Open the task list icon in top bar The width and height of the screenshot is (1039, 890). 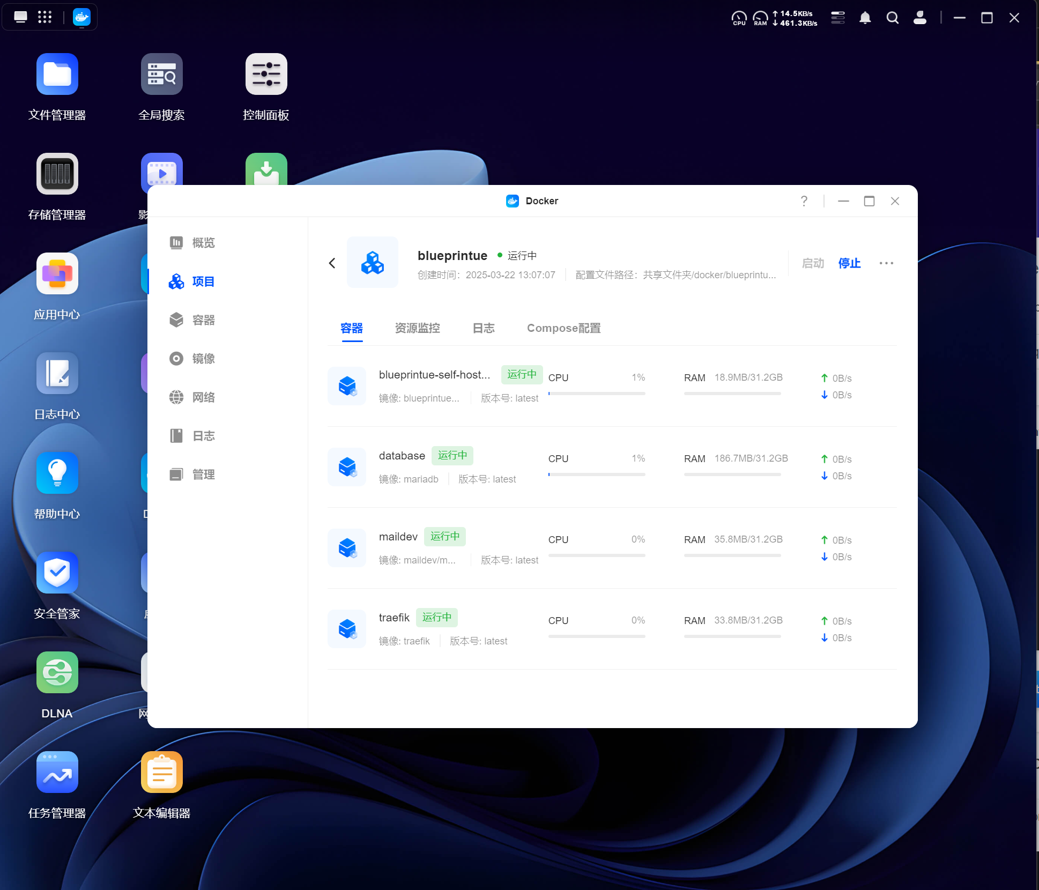tap(838, 18)
